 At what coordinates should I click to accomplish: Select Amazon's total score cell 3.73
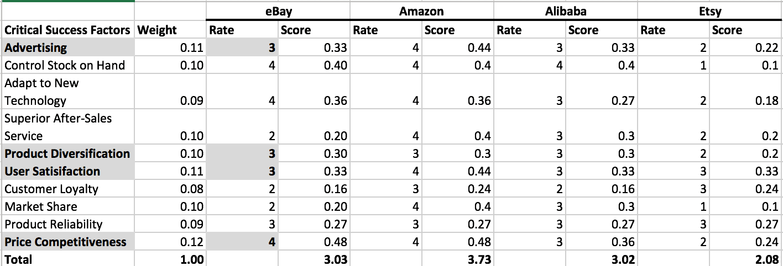click(x=457, y=259)
